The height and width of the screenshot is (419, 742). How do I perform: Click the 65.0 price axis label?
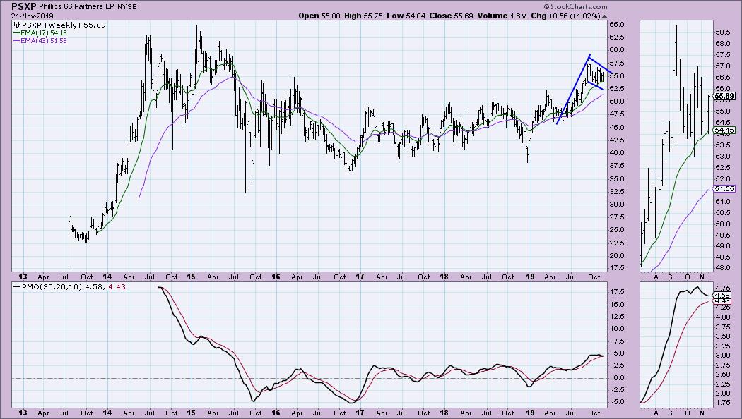(x=617, y=25)
